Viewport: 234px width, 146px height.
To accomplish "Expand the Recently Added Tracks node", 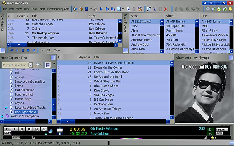I will [6, 107].
